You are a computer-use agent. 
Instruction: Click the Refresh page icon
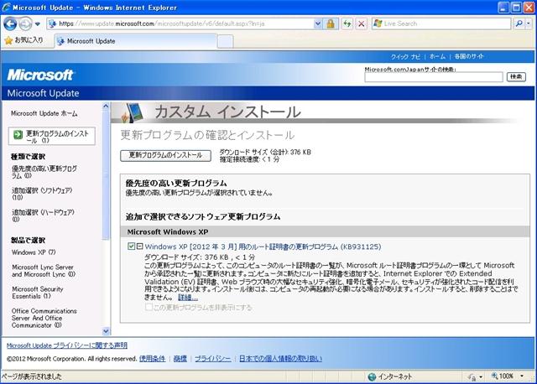[347, 23]
